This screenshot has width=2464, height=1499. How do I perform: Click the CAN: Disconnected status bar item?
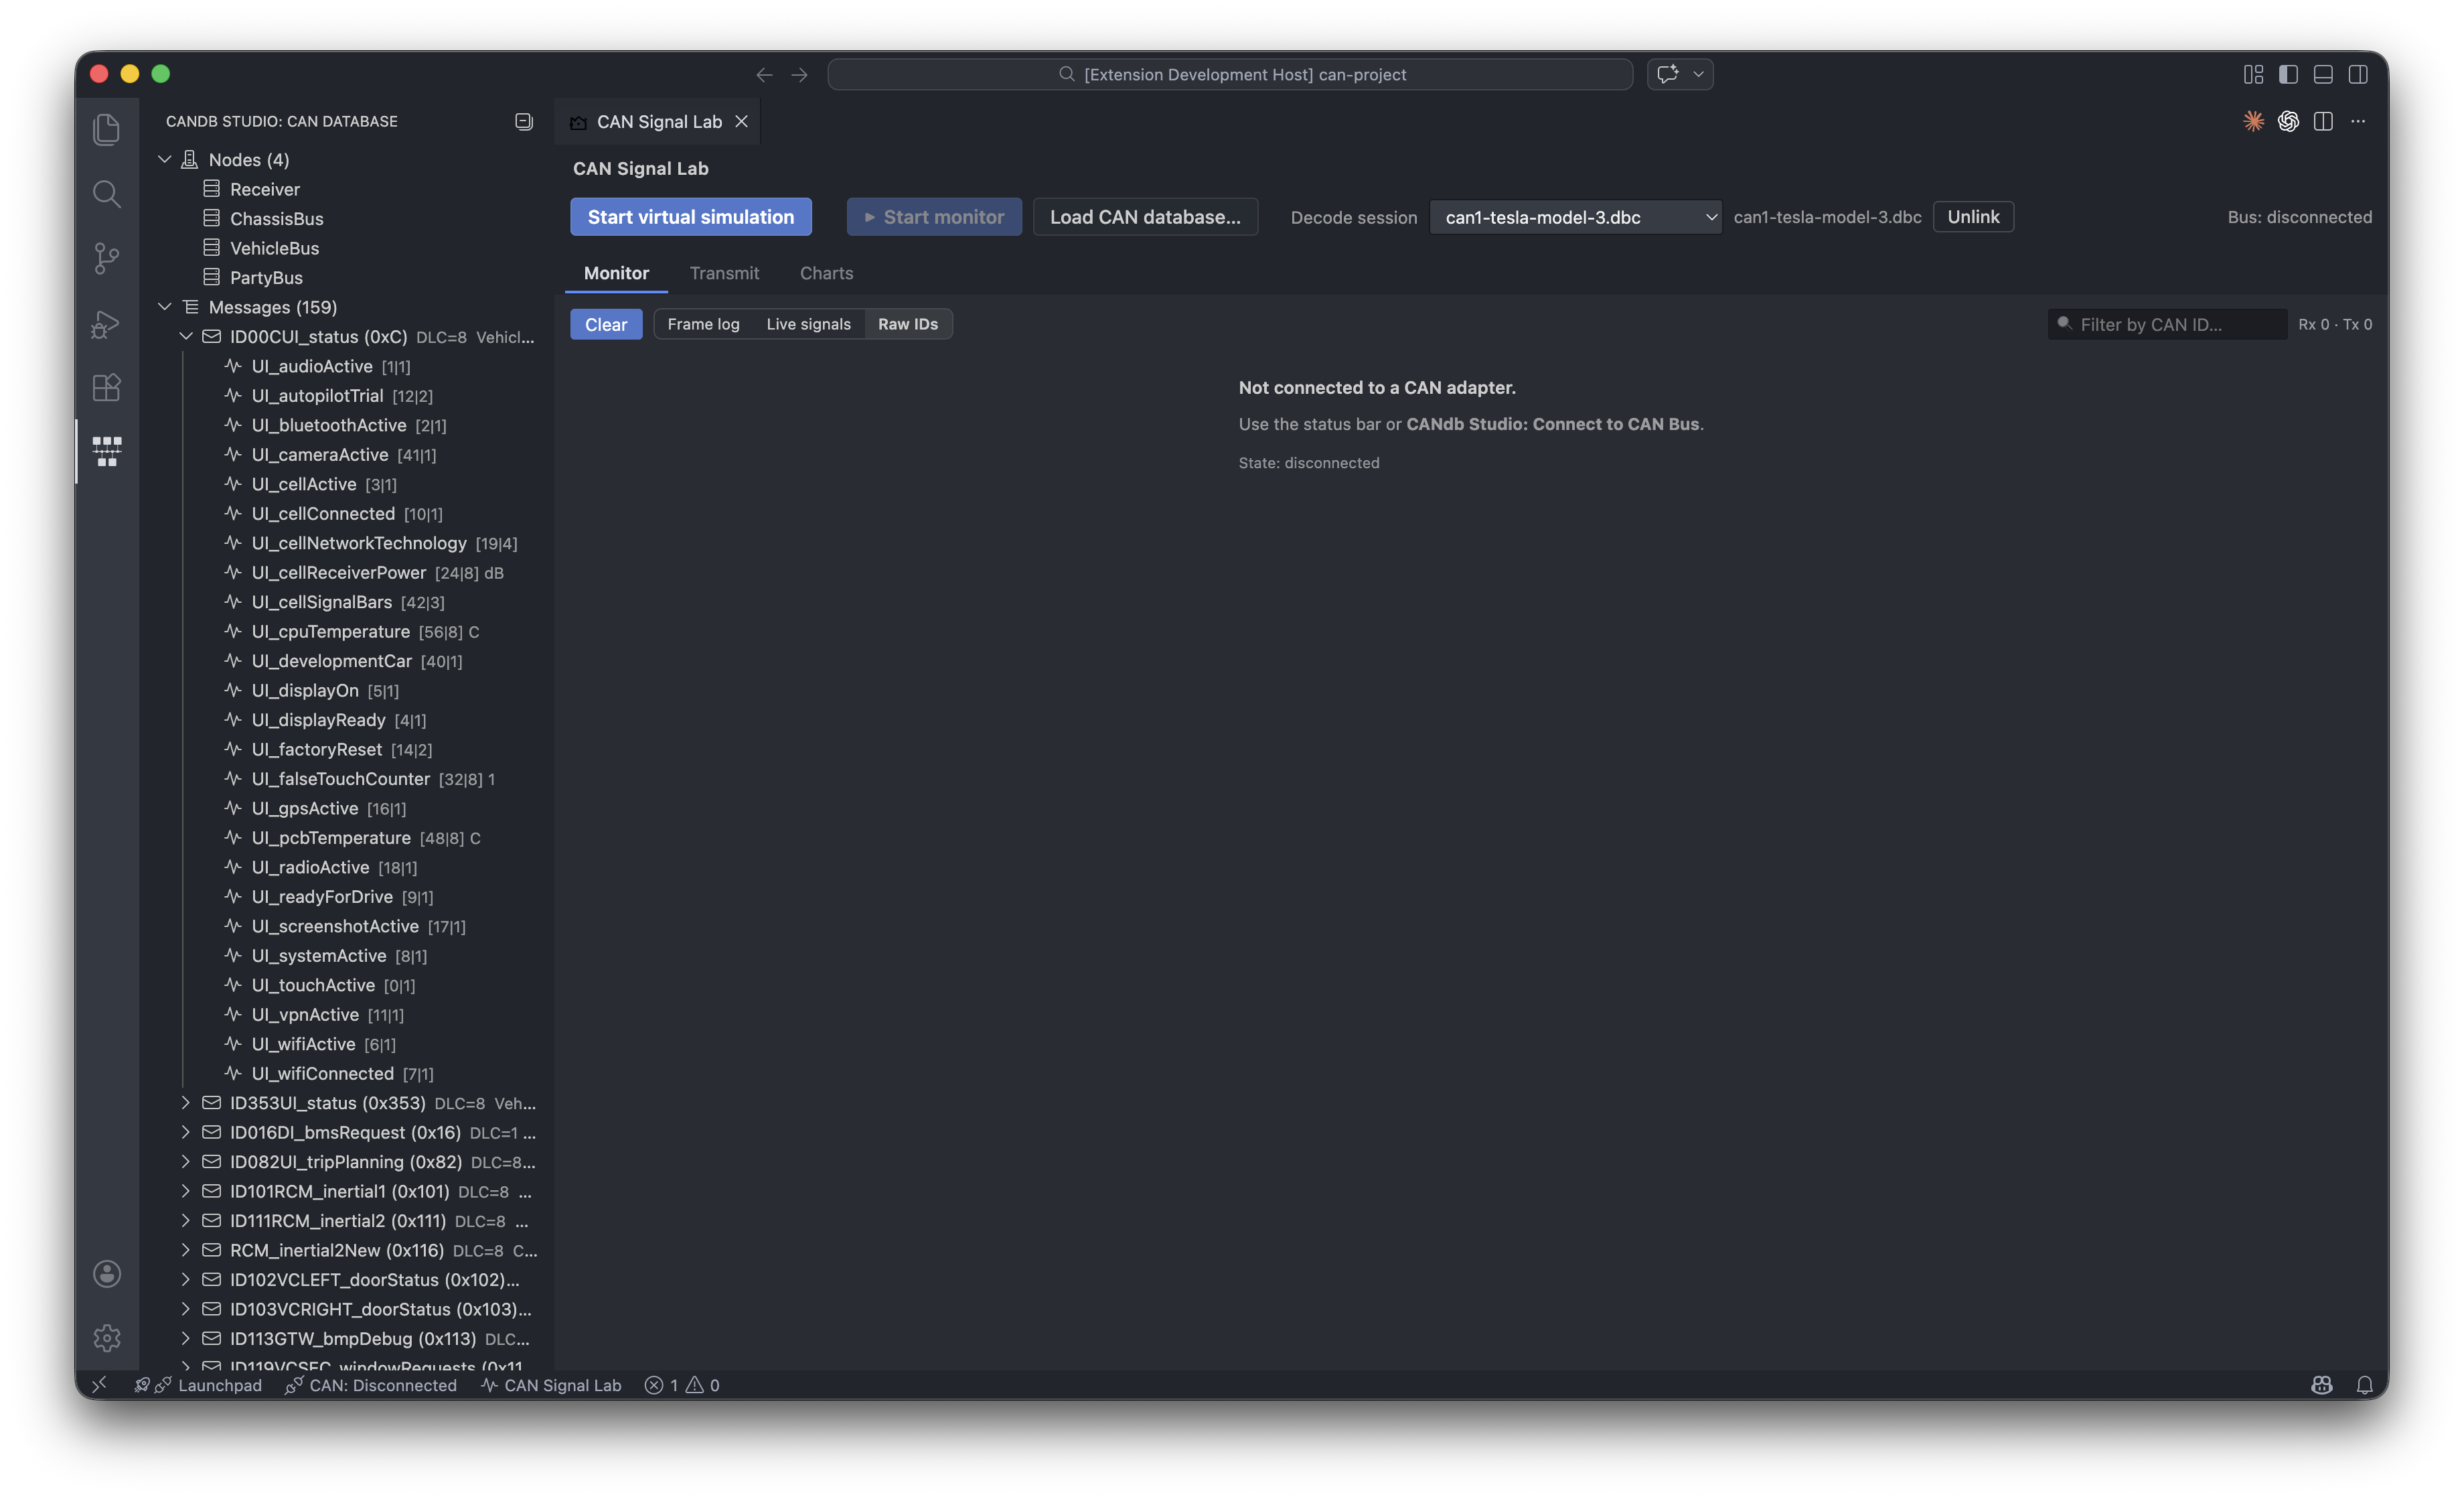tap(371, 1385)
